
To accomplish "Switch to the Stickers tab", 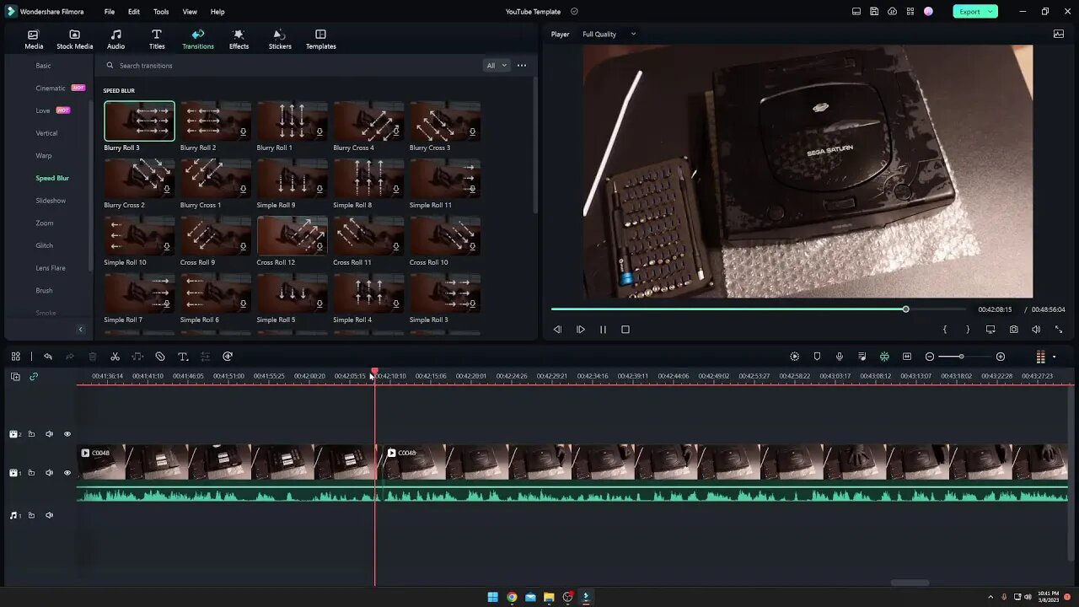I will 280,39.
